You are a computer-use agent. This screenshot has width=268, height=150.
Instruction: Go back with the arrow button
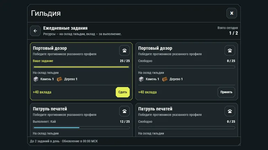(35, 31)
